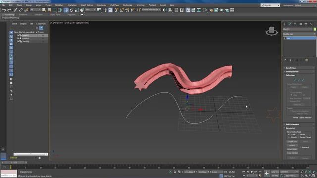Open the File menu
The image size is (317, 178).
(x=3, y=5)
